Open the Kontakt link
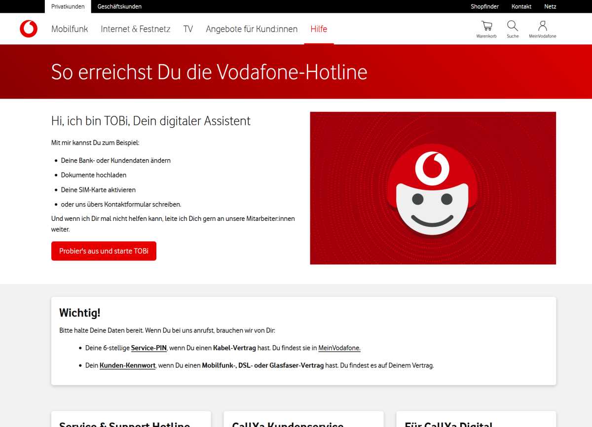 521,6
